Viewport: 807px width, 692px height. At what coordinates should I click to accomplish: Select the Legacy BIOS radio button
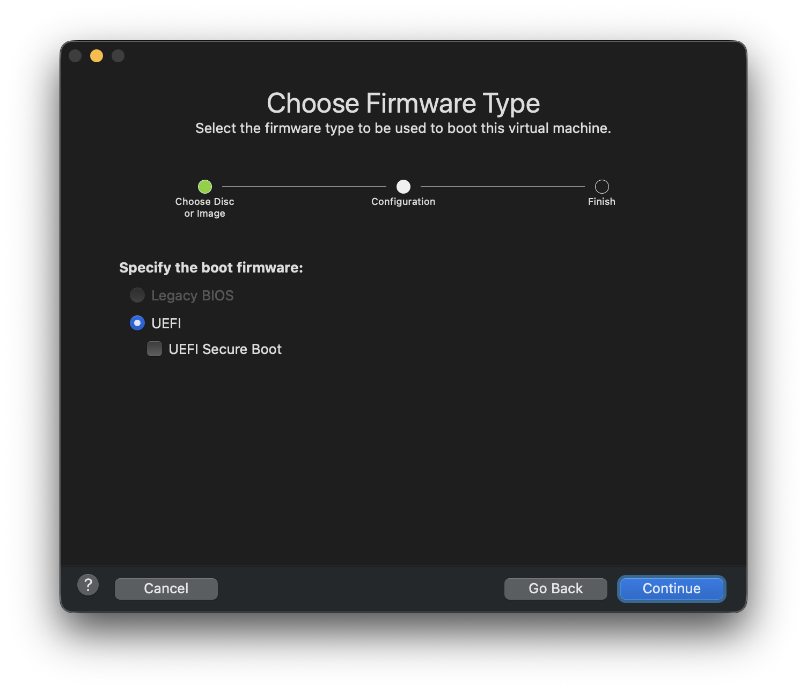click(x=137, y=295)
